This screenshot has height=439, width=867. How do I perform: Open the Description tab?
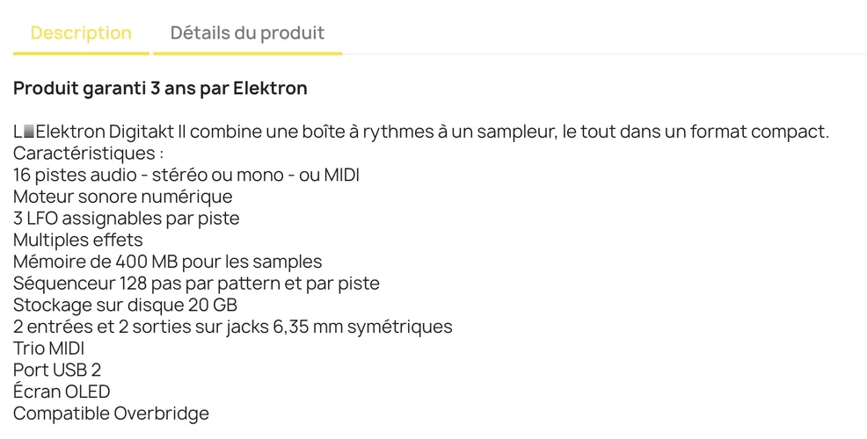(x=81, y=33)
